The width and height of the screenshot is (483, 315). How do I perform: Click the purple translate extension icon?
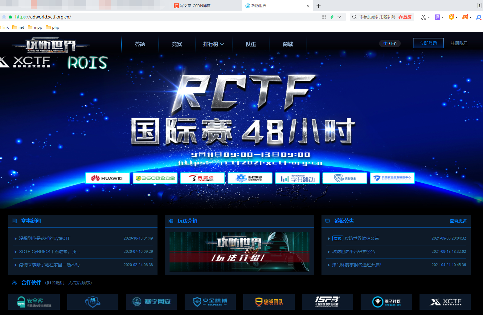click(x=437, y=17)
